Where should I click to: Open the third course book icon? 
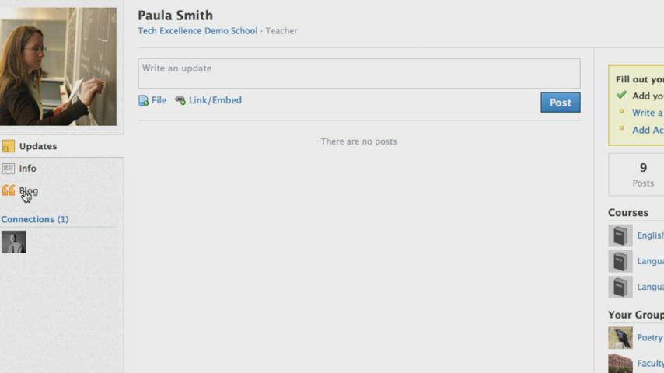tap(620, 287)
